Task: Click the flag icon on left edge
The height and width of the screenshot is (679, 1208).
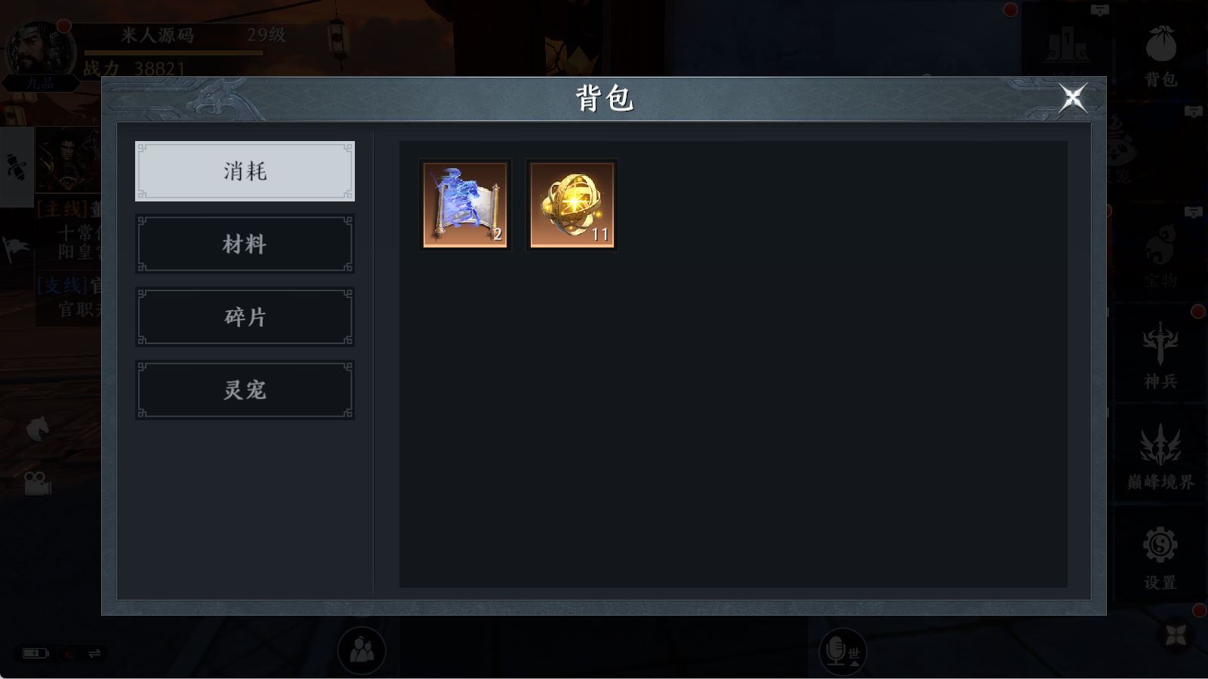Action: point(16,248)
